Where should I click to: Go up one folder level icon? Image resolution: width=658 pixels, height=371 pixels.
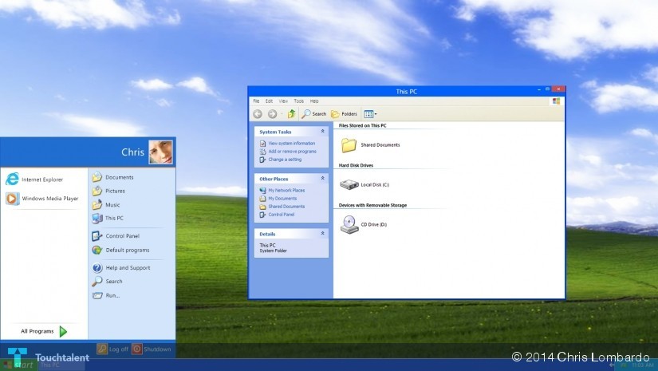292,114
